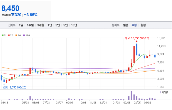Click the 04/02 date axis label

[147, 103]
